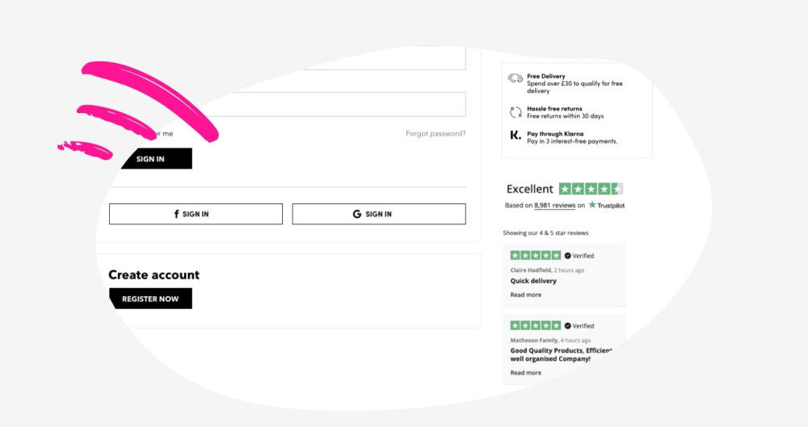This screenshot has width=808, height=427.
Task: Click the Klarna K logo icon
Action: click(515, 136)
